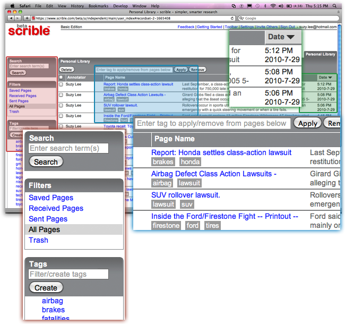Image resolution: width=345 pixels, height=324 pixels.
Task: Click the scrible favicon in address bar
Action: (x=33, y=18)
